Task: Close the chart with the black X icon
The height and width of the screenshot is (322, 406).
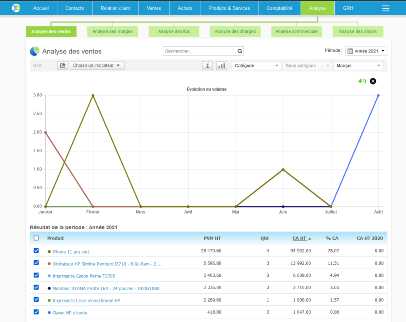Action: (373, 81)
